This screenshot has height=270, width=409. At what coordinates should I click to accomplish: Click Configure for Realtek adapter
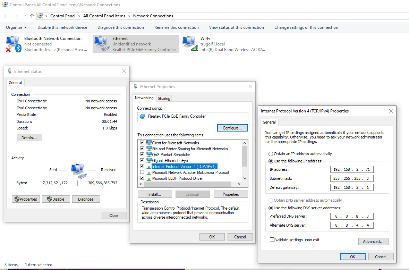coord(232,128)
